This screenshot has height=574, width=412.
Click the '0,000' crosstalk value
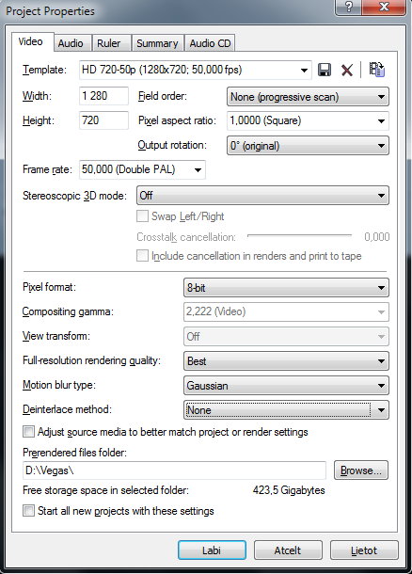[x=377, y=237]
